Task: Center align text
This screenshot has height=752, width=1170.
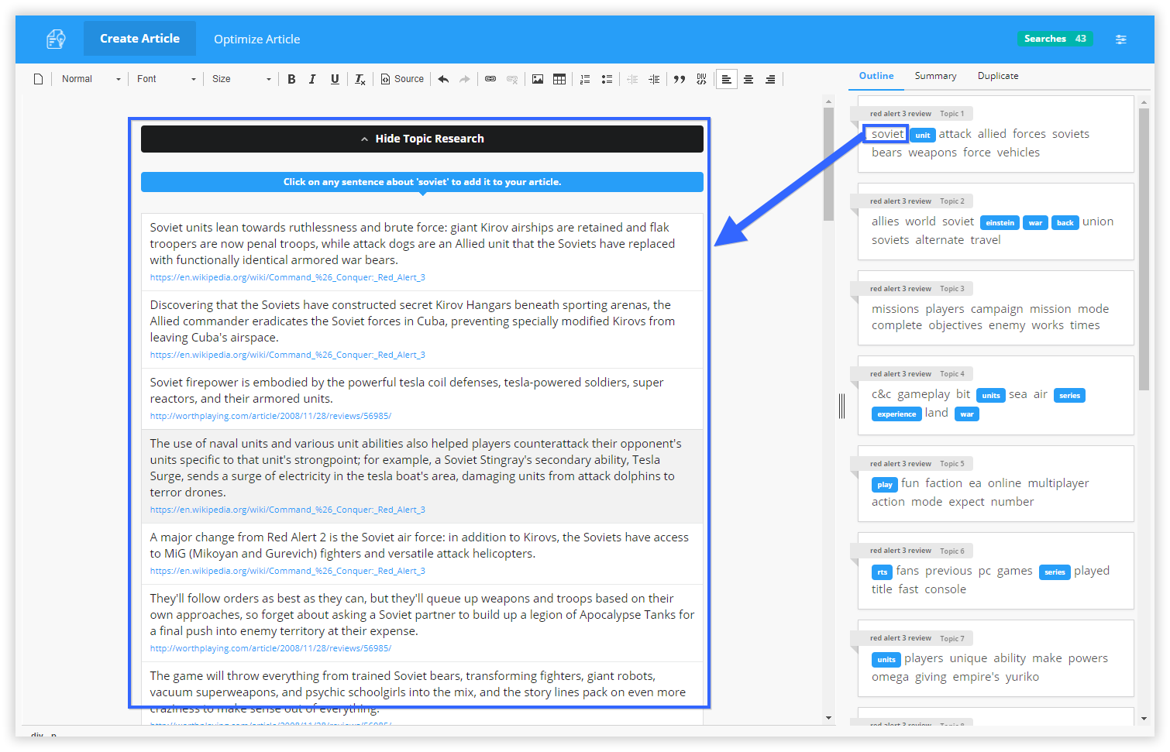Action: pyautogui.click(x=748, y=79)
